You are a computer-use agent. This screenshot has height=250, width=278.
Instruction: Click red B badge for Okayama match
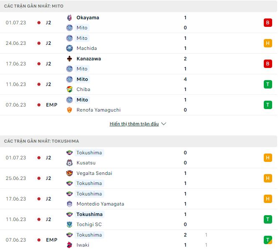tap(268, 23)
